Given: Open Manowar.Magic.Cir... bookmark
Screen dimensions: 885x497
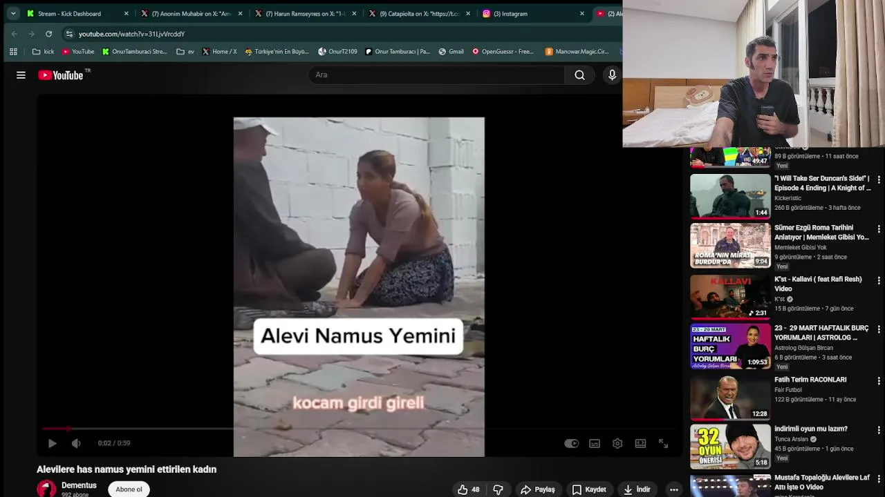Looking at the screenshot, I should click(577, 51).
